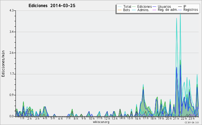Click the y-axis value 3.4
This screenshot has height=125, width=202.
coord(11,32)
